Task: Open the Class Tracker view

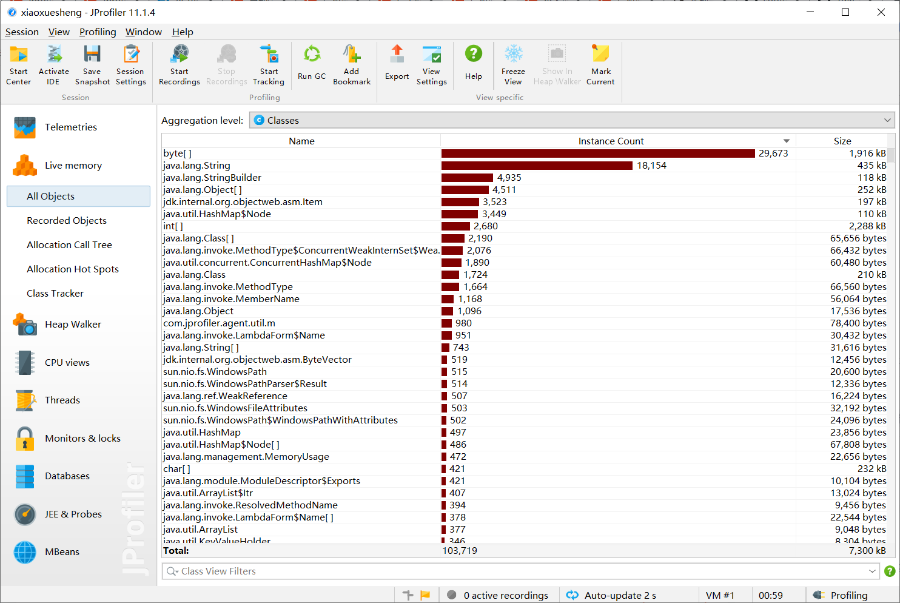Action: (x=55, y=294)
